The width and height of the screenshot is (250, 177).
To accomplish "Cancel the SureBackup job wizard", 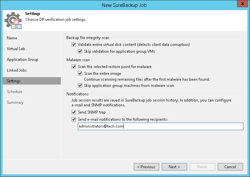I will [x=230, y=167].
